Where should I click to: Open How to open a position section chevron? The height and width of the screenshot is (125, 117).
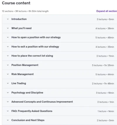tap(8, 37)
